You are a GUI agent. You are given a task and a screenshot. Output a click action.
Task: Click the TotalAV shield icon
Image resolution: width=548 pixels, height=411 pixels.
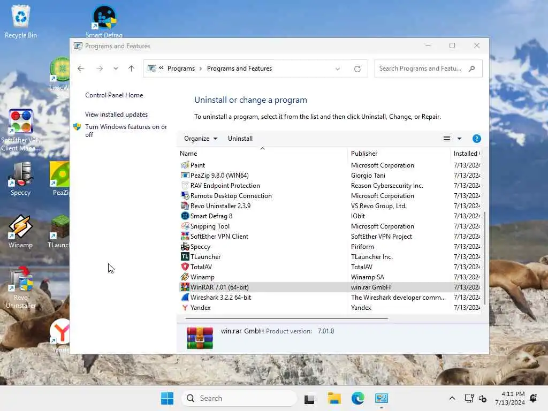pyautogui.click(x=185, y=267)
